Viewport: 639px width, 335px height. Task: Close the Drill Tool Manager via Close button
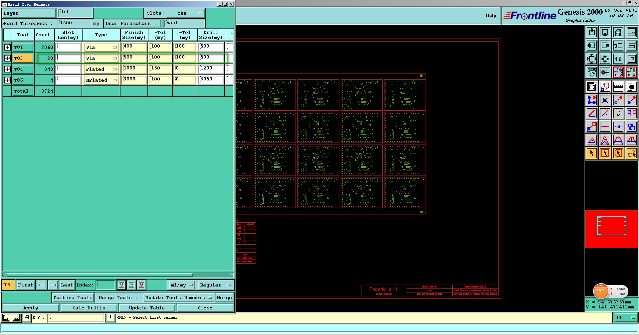tap(205, 308)
